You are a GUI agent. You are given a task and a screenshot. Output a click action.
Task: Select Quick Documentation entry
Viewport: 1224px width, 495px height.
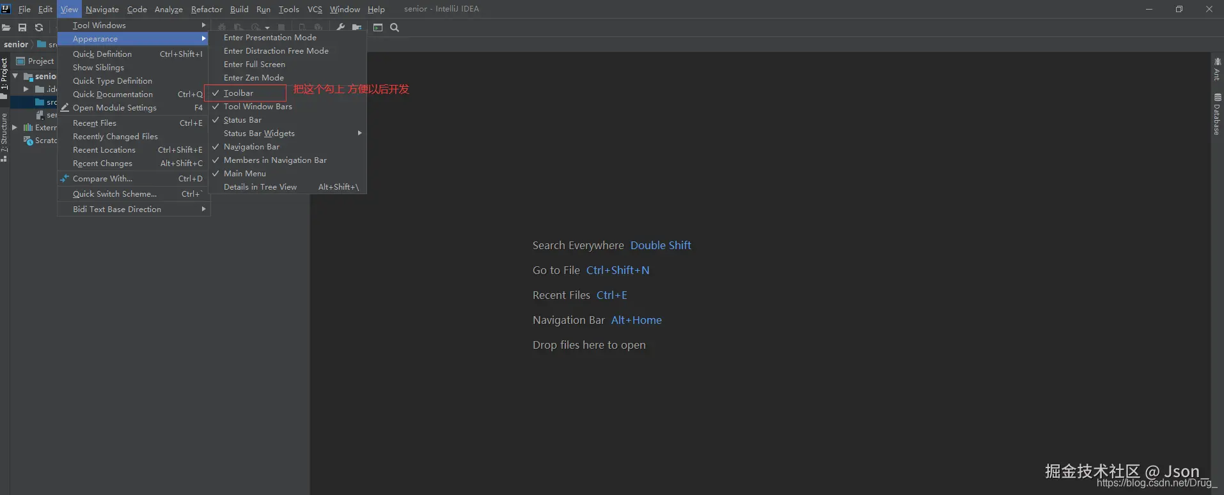click(x=134, y=95)
